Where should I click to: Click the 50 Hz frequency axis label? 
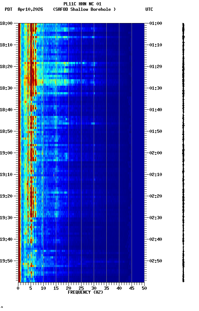pyautogui.click(x=144, y=288)
